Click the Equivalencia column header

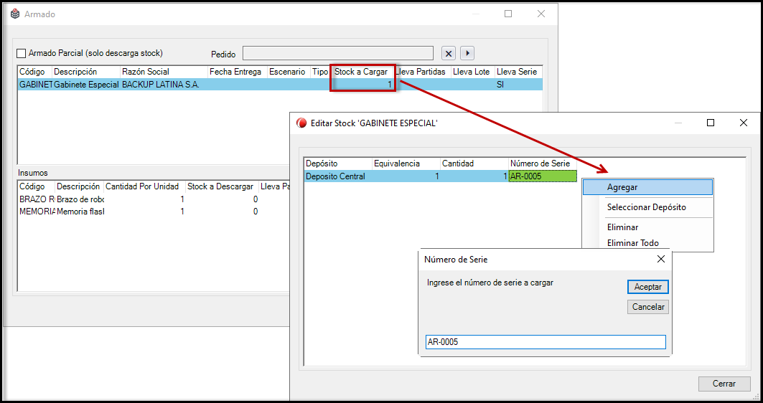click(406, 163)
